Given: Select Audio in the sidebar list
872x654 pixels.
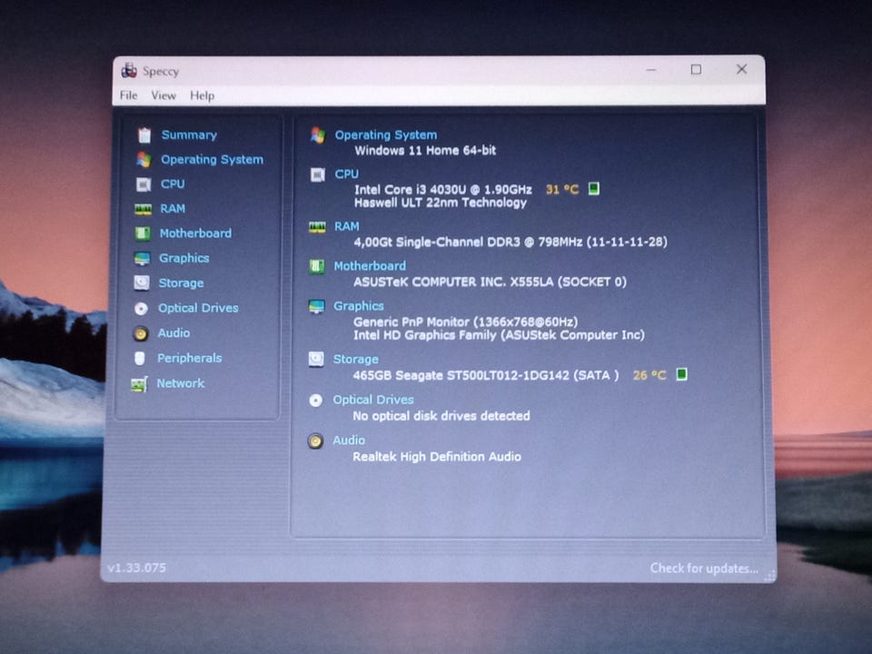Looking at the screenshot, I should coord(173,332).
